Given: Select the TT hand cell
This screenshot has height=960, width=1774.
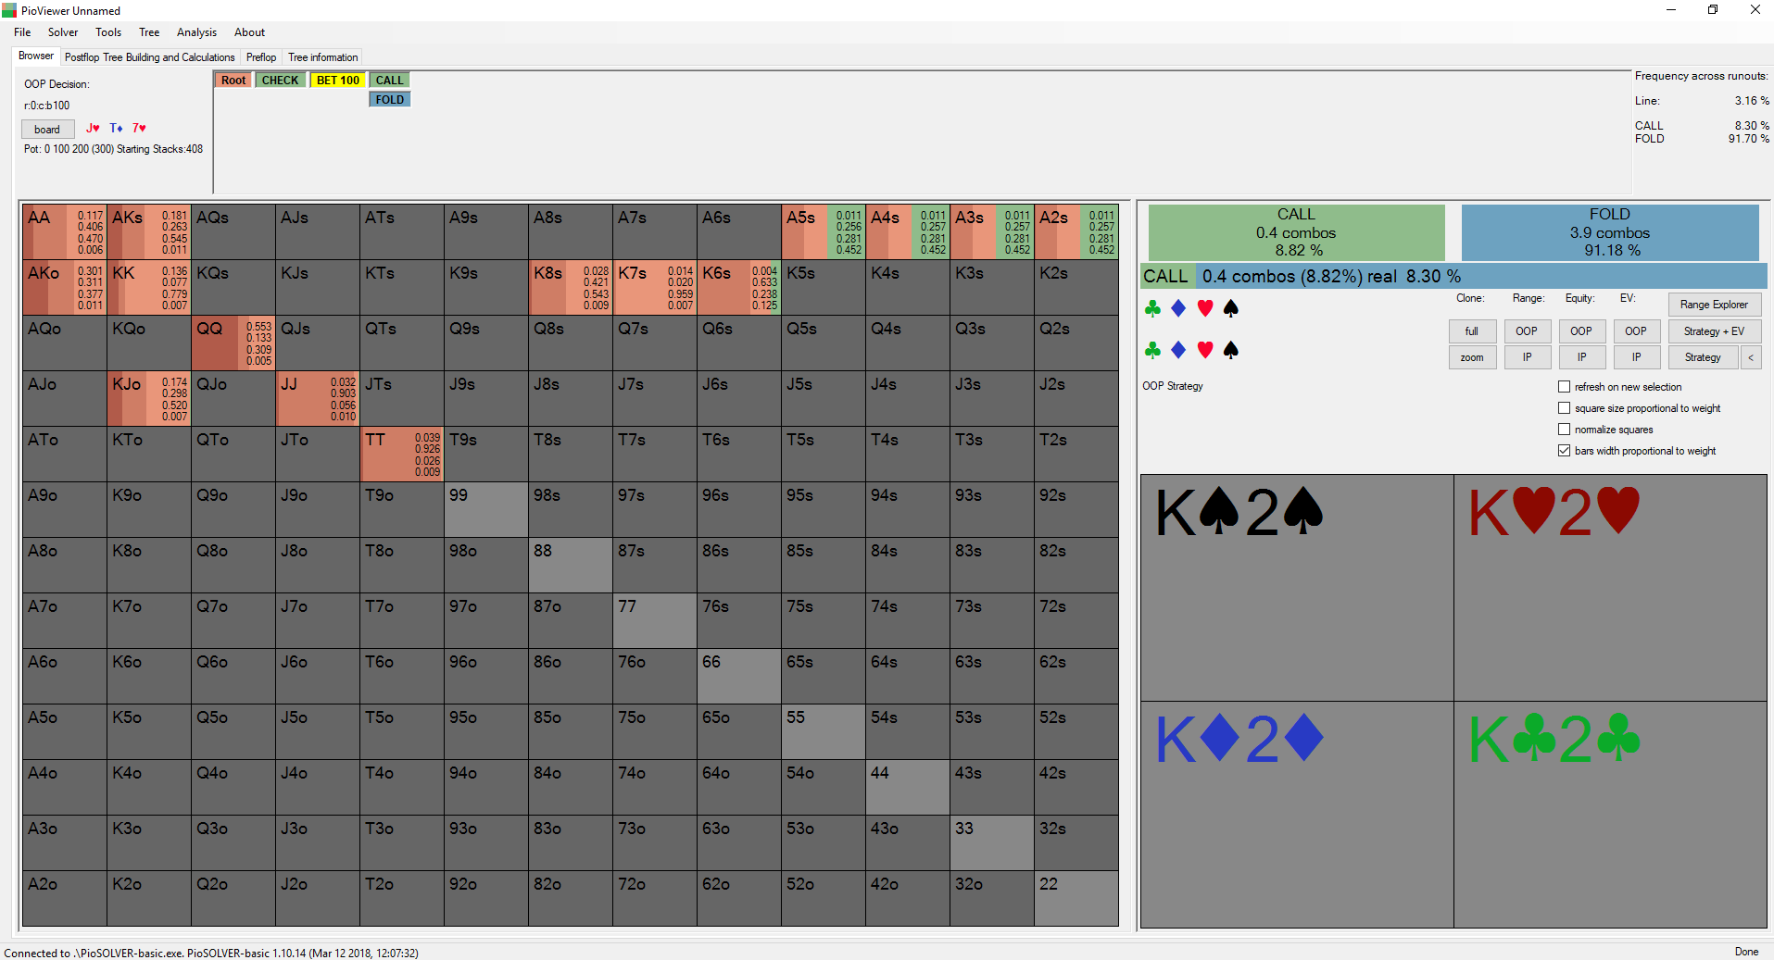Looking at the screenshot, I should (402, 455).
